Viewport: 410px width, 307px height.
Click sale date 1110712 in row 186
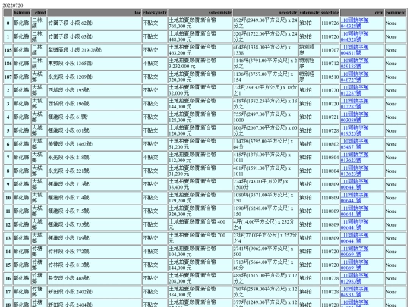coord(330,64)
